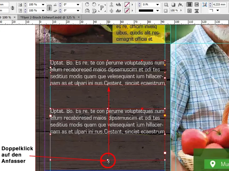Select the container of the object

click(111, 5)
